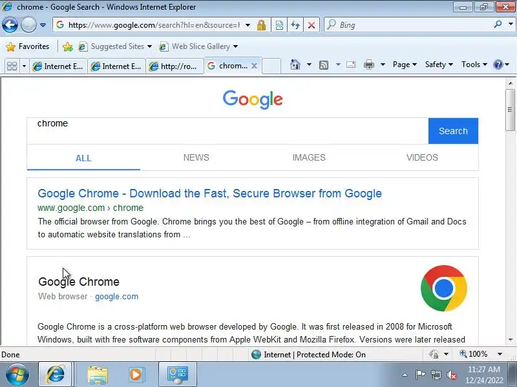Select the ALL results tab
The image size is (517, 387).
pyautogui.click(x=83, y=158)
